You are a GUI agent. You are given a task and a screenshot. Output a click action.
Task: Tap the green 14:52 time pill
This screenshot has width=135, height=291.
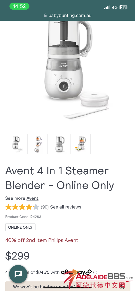tap(19, 6)
